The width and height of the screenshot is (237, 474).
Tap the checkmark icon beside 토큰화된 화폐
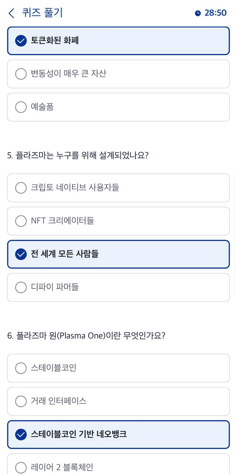[21, 41]
